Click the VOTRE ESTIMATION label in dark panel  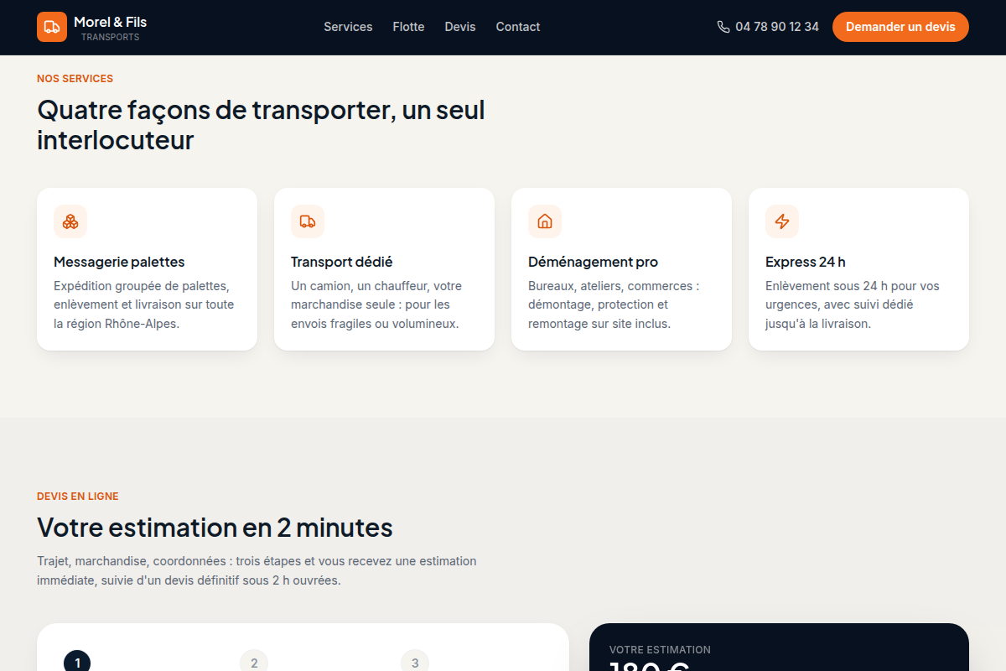[660, 650]
